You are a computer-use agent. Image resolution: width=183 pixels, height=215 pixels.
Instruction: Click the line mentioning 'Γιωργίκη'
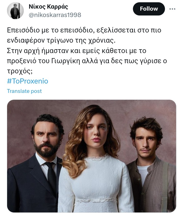pos(87,61)
